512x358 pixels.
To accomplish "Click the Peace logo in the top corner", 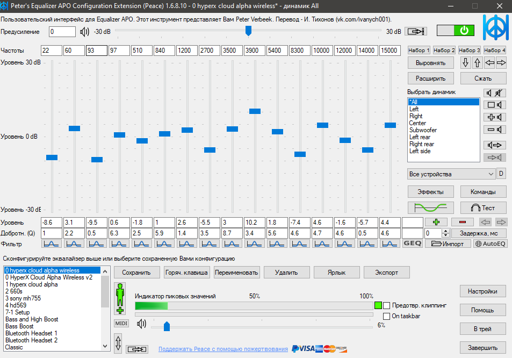I will click(496, 27).
